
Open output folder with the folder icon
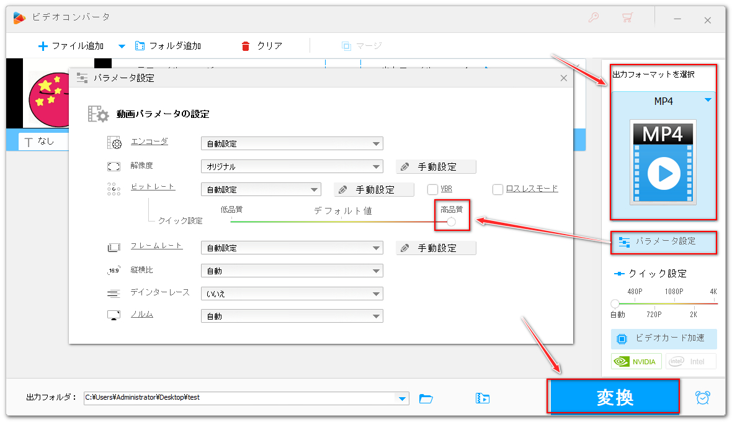(426, 398)
